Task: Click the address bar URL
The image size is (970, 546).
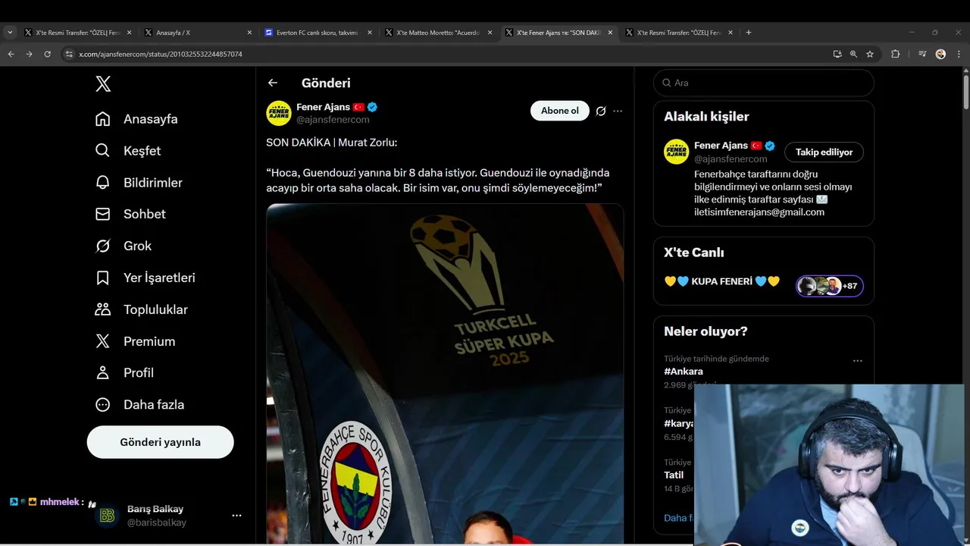Action: point(161,55)
